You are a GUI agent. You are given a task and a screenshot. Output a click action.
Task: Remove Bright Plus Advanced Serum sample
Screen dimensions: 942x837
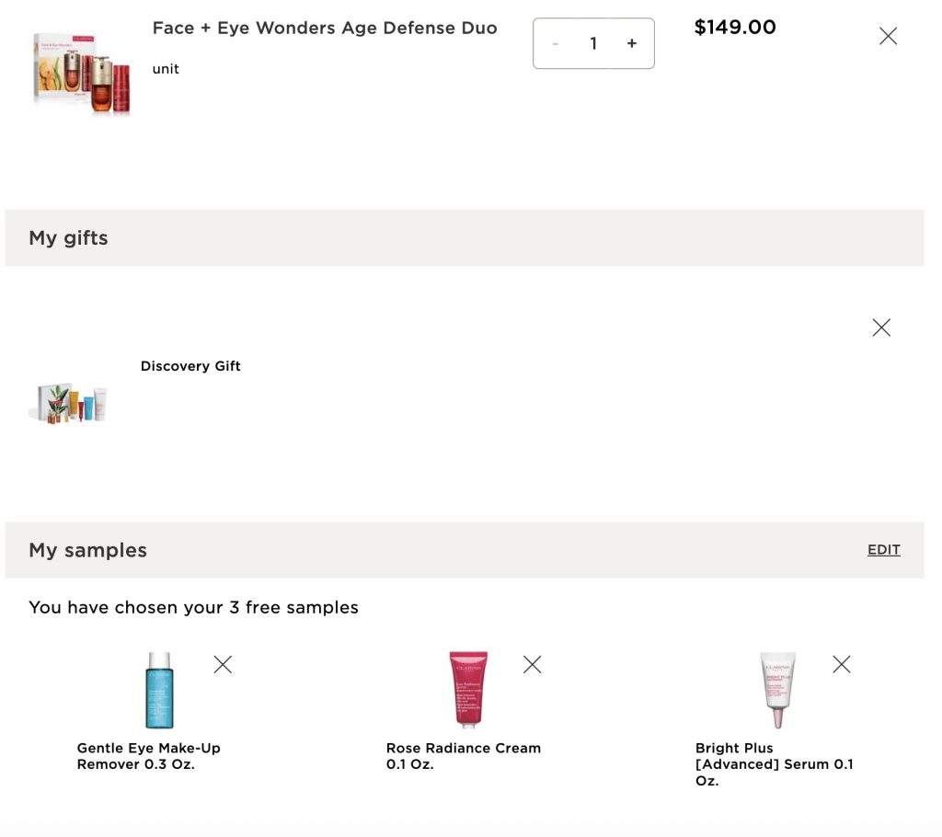coord(841,664)
